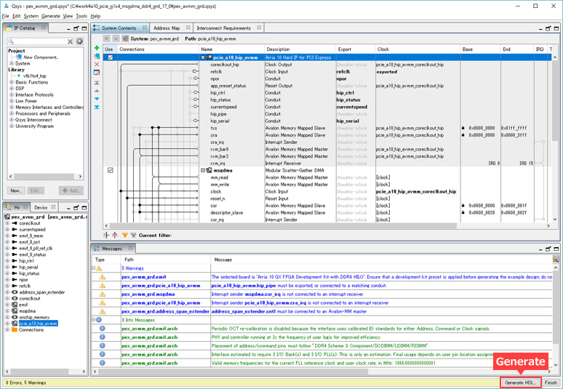This screenshot has height=389, width=563.
Task: Click the Finish button
Action: tap(551, 382)
